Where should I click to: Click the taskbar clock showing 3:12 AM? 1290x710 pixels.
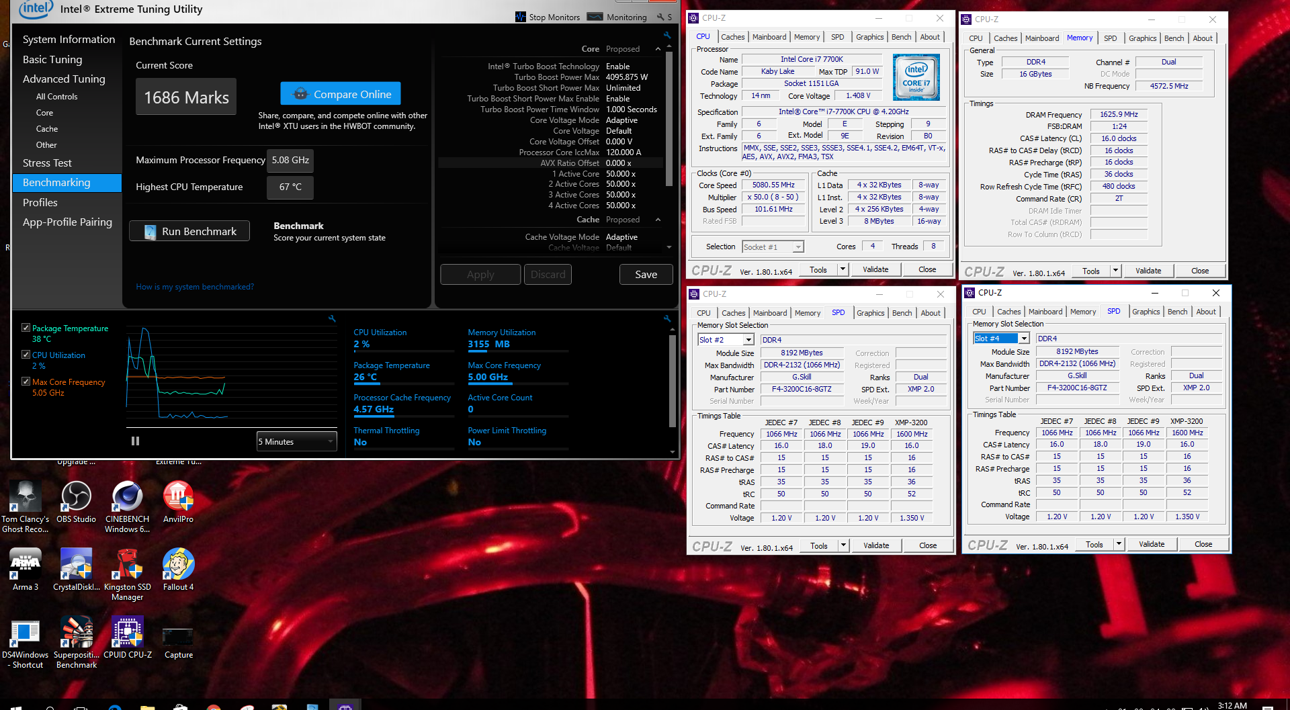point(1232,705)
